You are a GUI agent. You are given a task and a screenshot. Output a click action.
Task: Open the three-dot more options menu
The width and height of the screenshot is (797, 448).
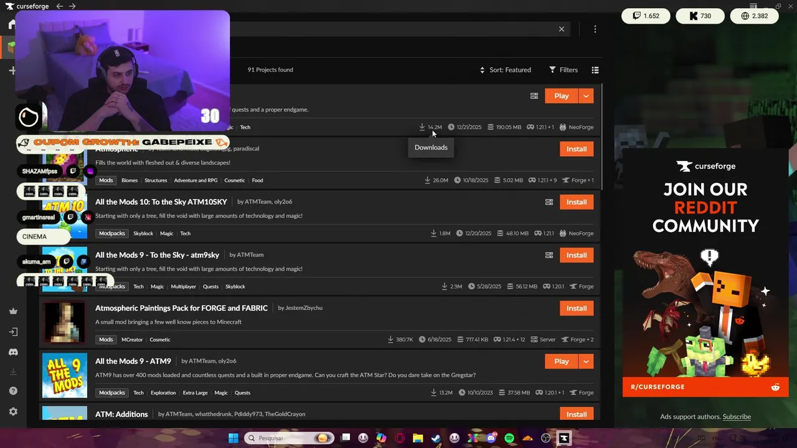(595, 29)
